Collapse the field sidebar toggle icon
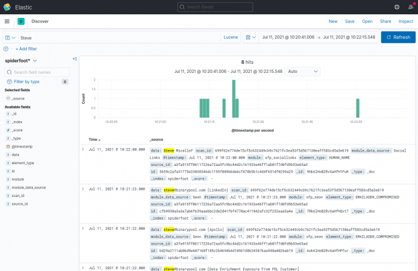 pos(75,59)
